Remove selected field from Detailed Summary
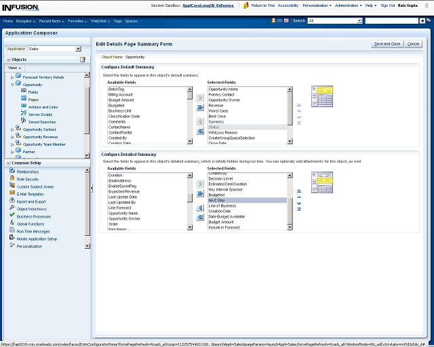 pyautogui.click(x=200, y=209)
